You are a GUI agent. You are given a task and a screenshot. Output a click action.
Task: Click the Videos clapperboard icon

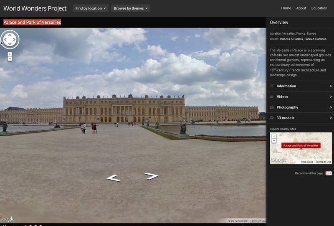[272, 96]
